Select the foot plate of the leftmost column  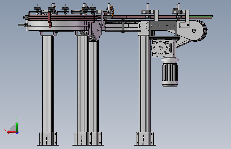click(x=48, y=139)
